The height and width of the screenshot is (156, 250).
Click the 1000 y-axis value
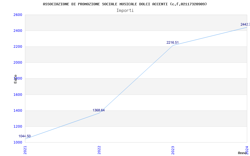point(18,142)
